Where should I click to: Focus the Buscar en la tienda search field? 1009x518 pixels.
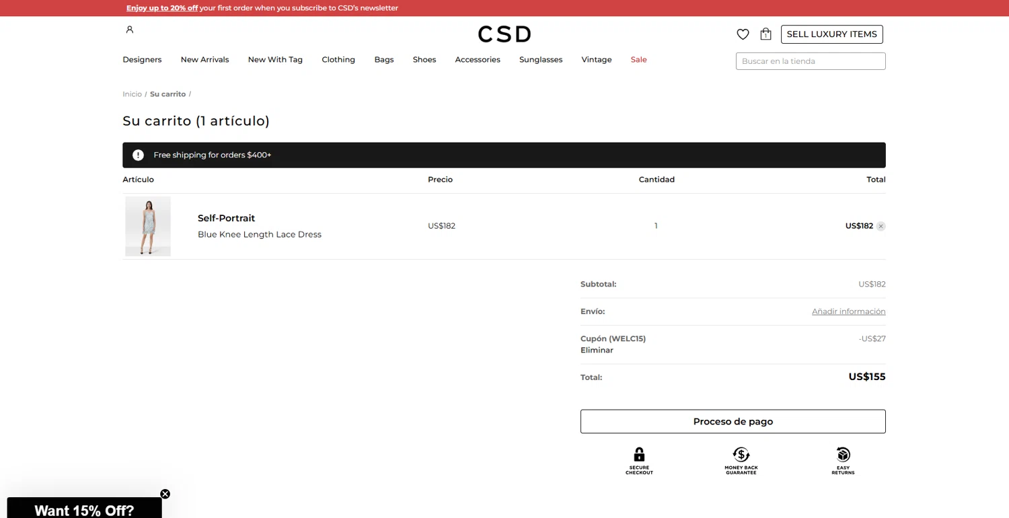[x=811, y=61]
